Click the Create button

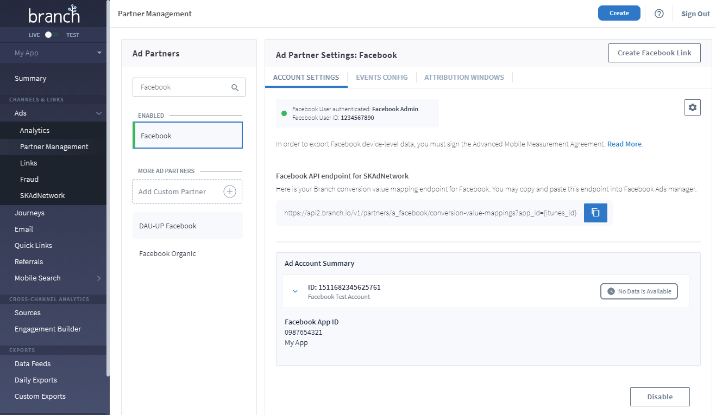619,13
